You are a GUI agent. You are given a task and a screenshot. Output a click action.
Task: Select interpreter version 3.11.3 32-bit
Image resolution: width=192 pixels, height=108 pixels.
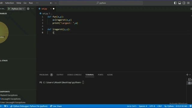(181, 106)
